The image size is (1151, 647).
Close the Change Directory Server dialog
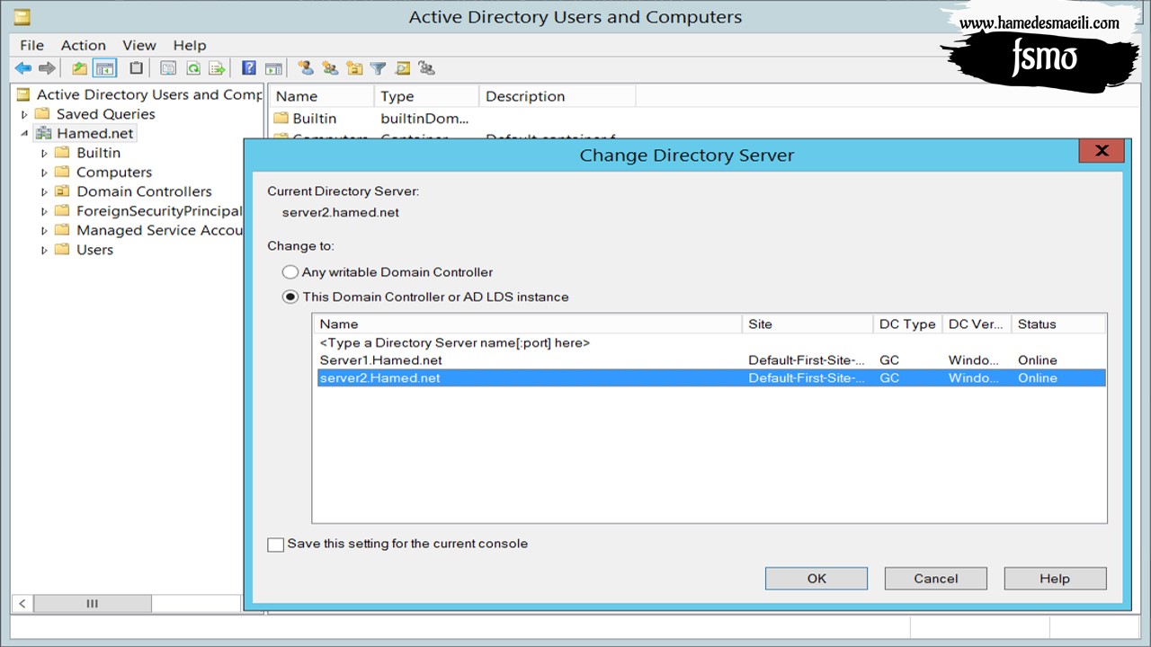(x=1102, y=151)
